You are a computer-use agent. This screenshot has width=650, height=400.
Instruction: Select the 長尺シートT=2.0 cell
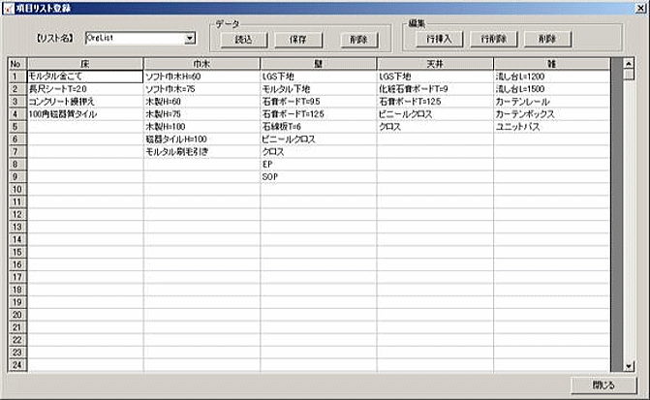[85, 88]
